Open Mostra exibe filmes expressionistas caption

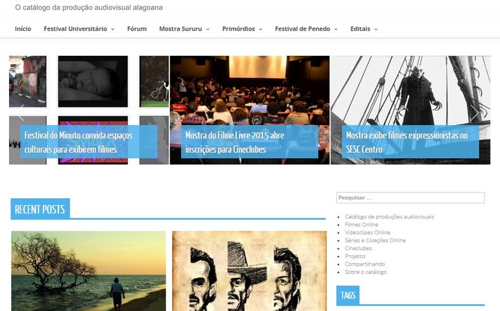coord(410,142)
